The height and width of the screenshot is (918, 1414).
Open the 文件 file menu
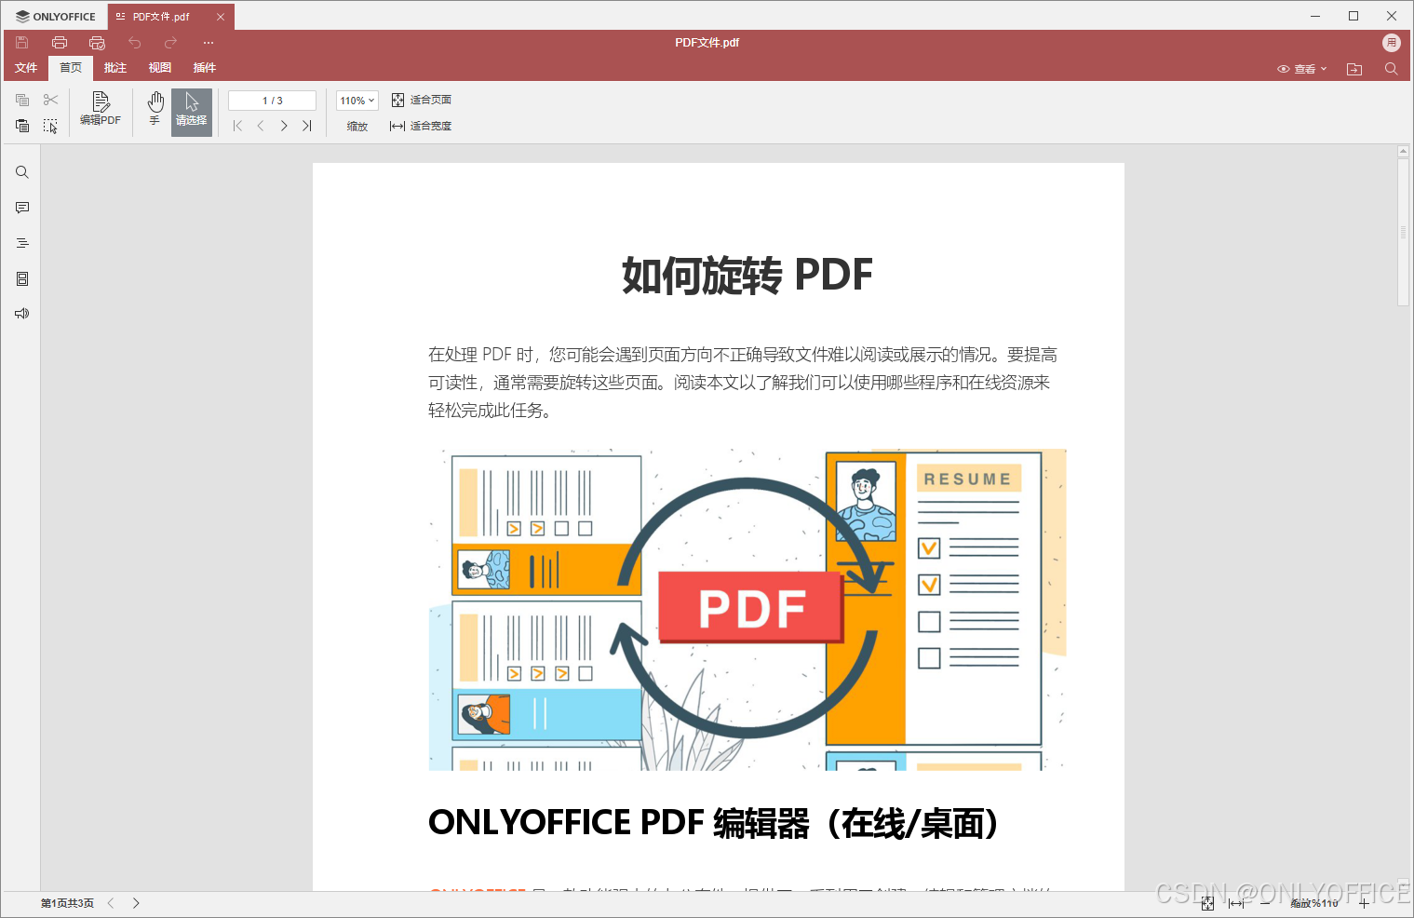click(x=26, y=68)
